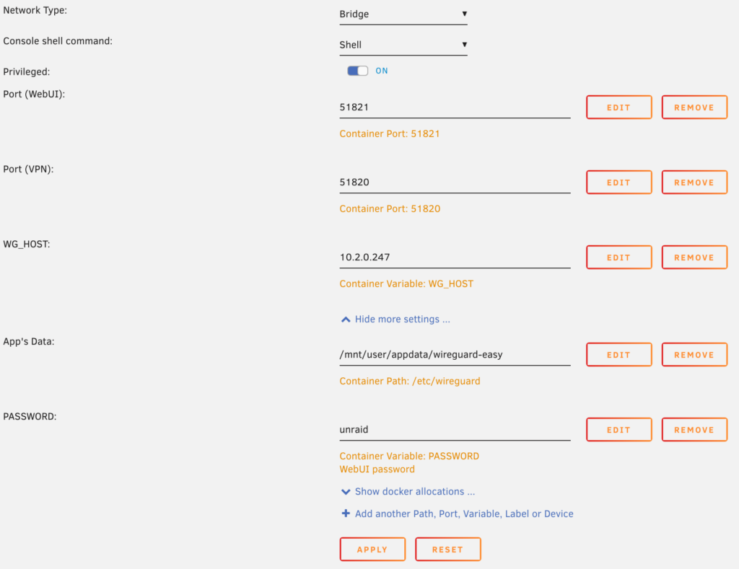Remove the PASSWORD variable
This screenshot has height=569, width=739.
(x=694, y=430)
